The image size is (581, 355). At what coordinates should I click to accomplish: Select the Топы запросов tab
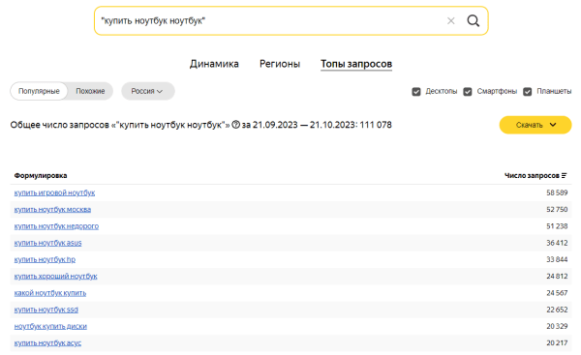point(356,64)
